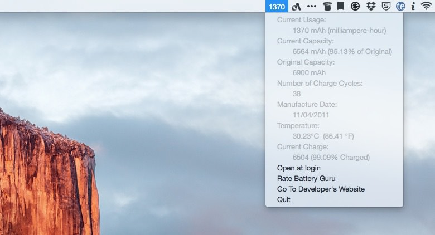Viewport: 435px width, 235px height.
Task: Click the charge cycles value '38'
Action: [x=296, y=94]
